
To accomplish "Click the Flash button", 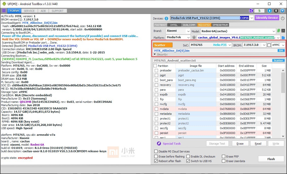I will click(271, 159).
